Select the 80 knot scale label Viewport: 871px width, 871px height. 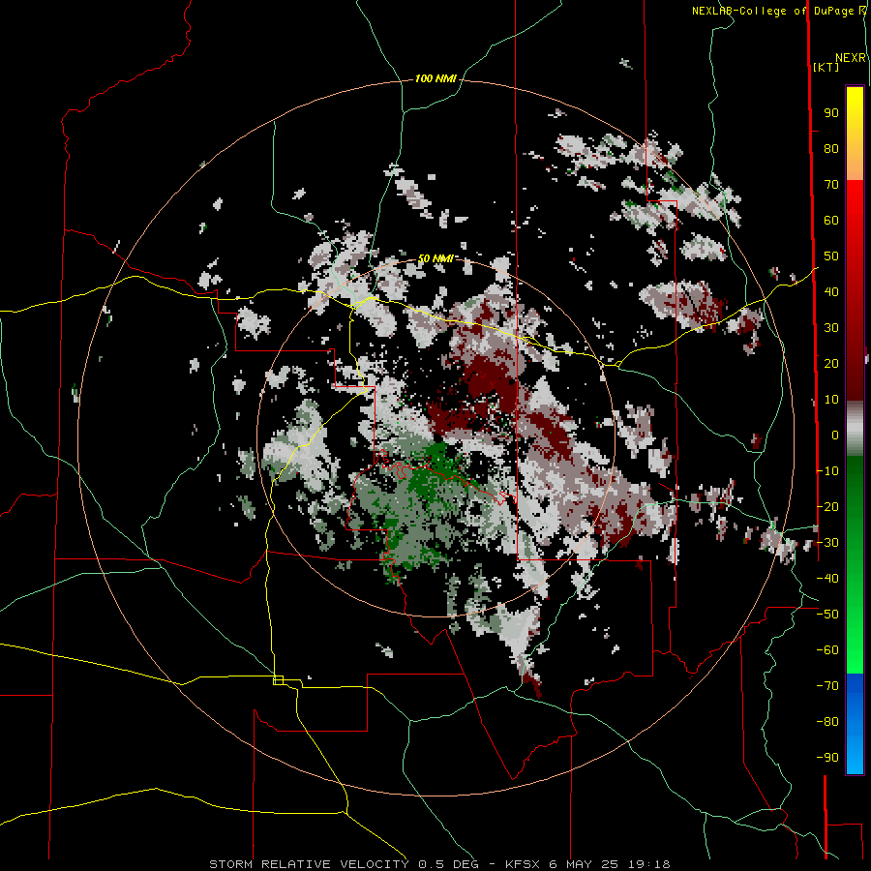(831, 149)
